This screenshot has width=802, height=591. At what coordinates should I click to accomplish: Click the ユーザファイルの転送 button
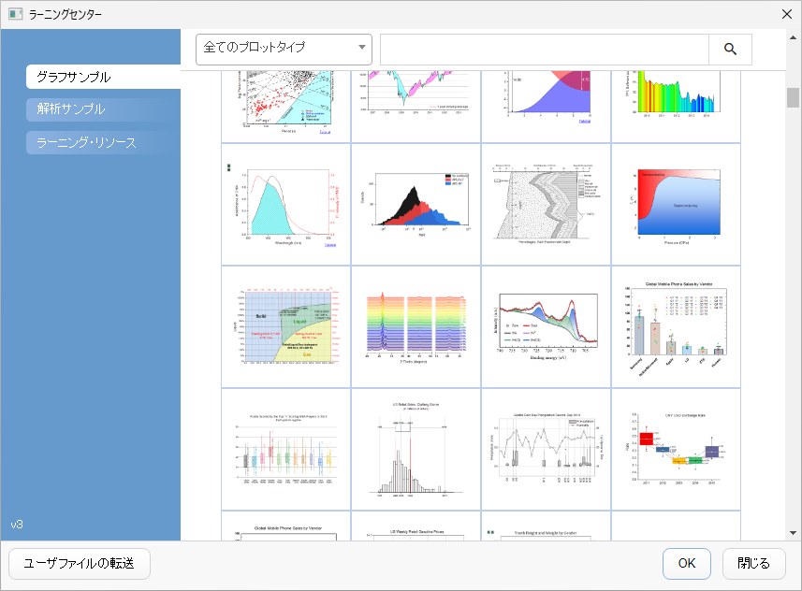(x=80, y=563)
